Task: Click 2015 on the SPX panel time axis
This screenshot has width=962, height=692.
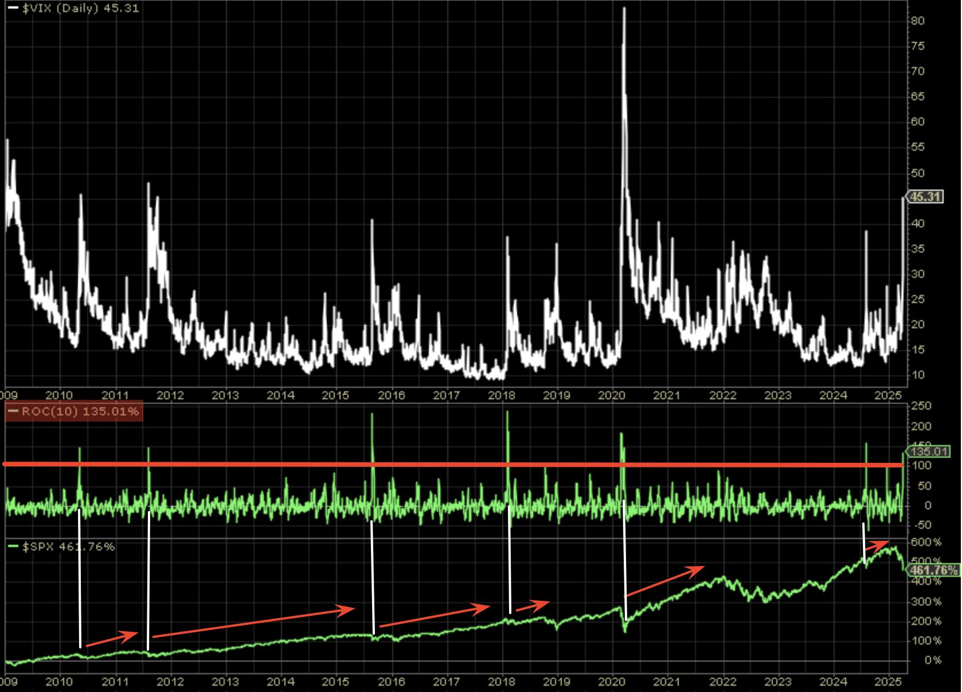Action: click(x=335, y=682)
